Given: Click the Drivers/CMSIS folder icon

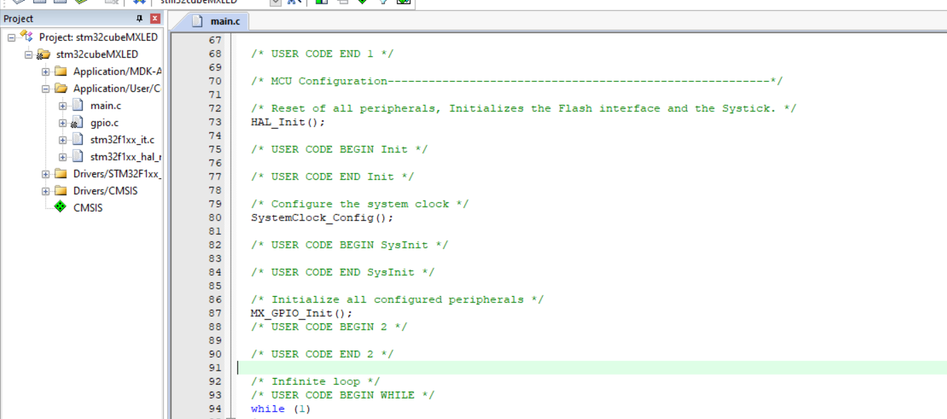Looking at the screenshot, I should click(x=61, y=190).
